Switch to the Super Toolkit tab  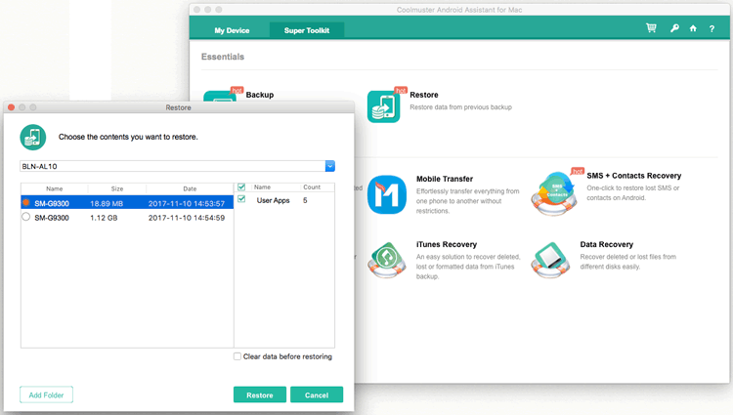pos(307,30)
